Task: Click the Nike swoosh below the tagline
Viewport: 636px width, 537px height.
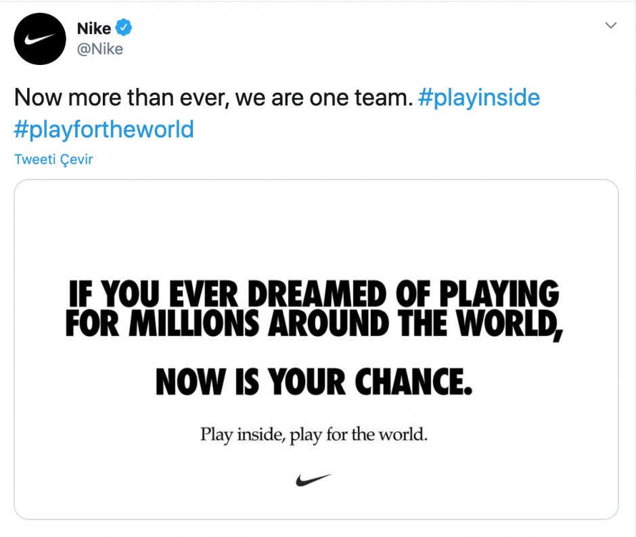Action: click(314, 480)
